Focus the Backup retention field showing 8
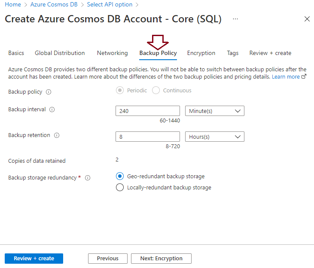The width and height of the screenshot is (314, 268). pyautogui.click(x=148, y=137)
